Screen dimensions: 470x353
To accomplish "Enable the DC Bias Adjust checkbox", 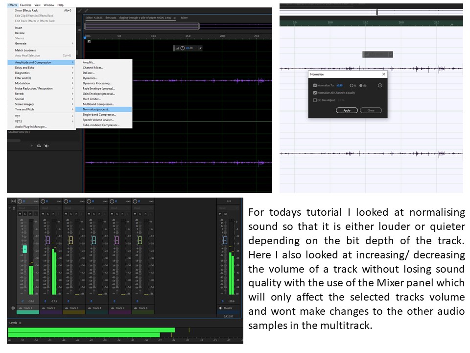I will (315, 100).
